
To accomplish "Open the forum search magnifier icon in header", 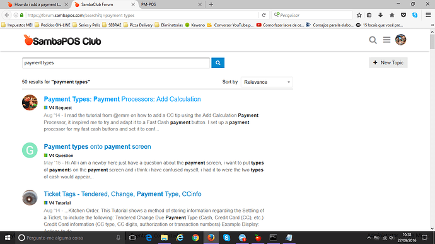I will [x=373, y=40].
